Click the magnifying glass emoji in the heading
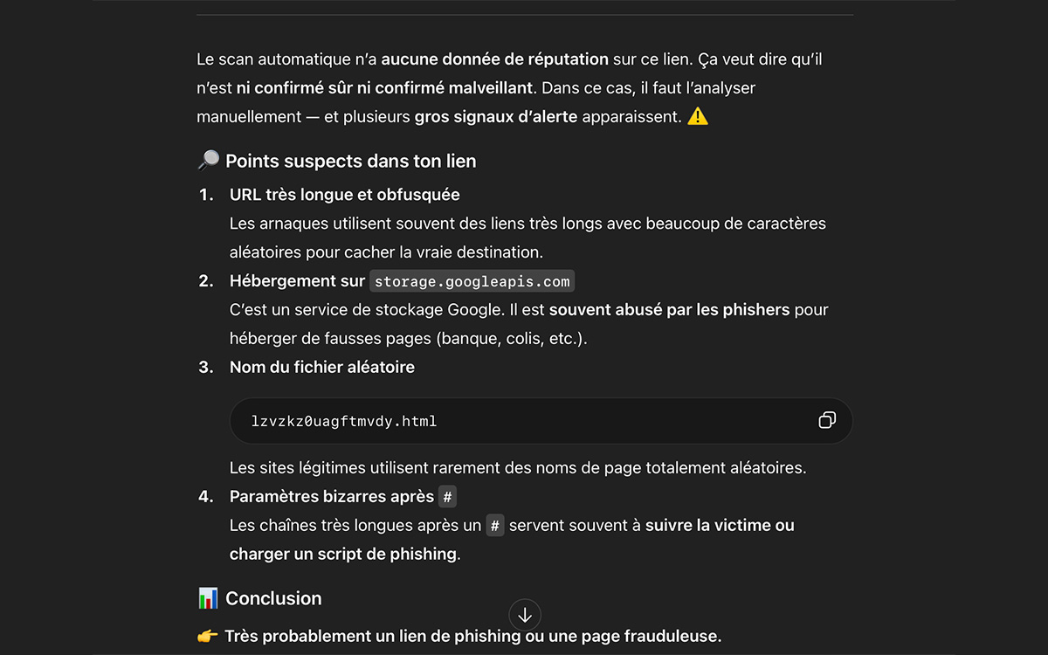This screenshot has height=655, width=1048. tap(207, 160)
